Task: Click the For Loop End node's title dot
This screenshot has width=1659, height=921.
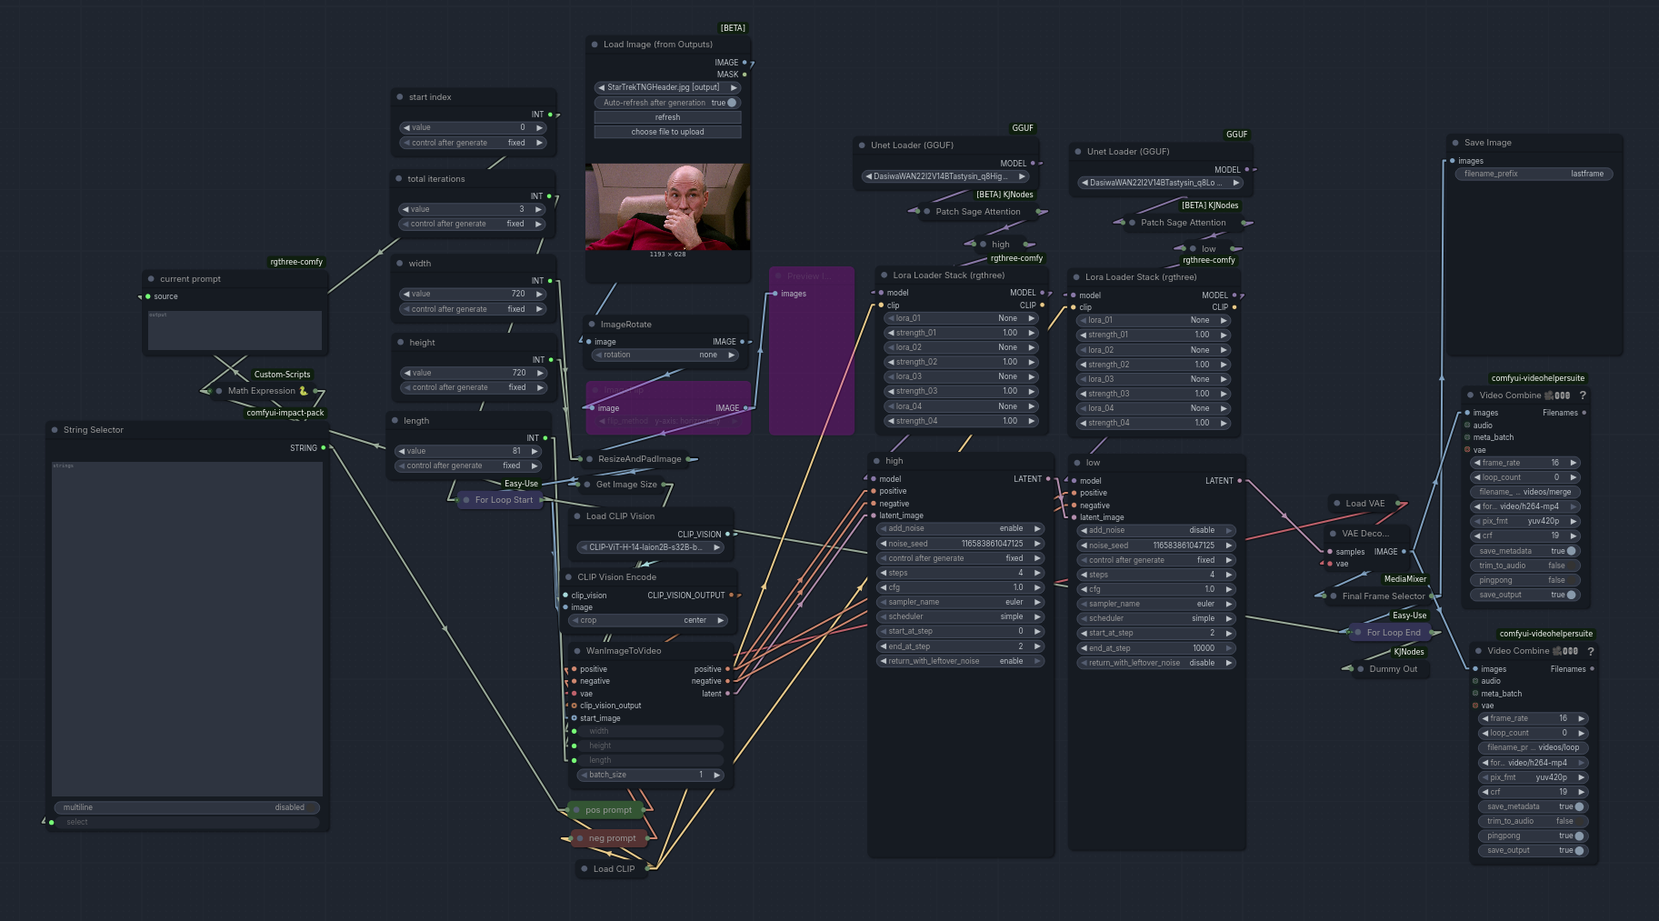Action: click(x=1358, y=633)
